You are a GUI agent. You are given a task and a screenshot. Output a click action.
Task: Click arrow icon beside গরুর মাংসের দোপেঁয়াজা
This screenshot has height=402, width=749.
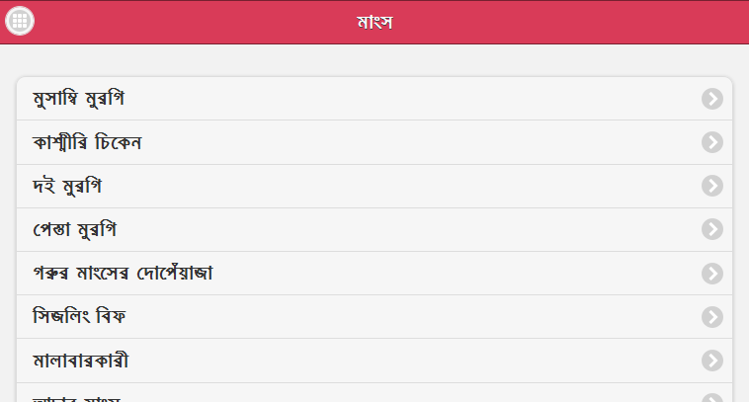[712, 273]
